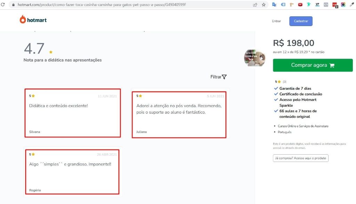Click the course thumbnail image
Viewport: 356px width, 204px height.
[x=255, y=57]
